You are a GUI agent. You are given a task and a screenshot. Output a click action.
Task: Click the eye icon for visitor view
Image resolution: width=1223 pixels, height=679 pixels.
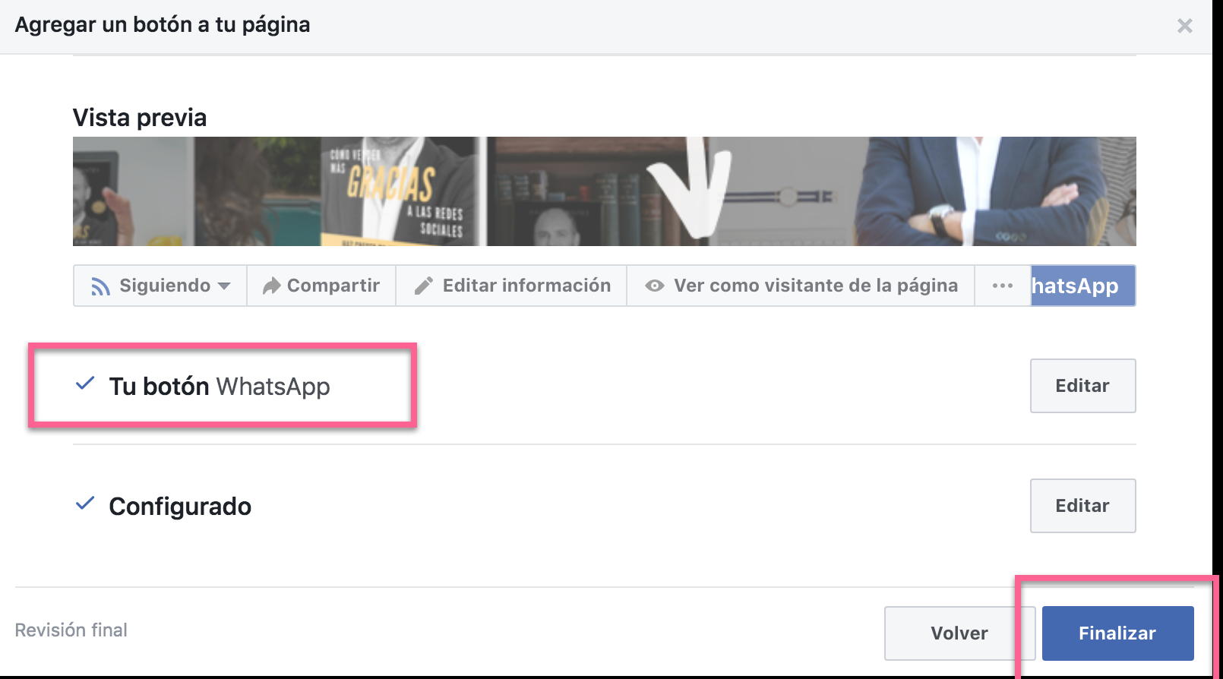(x=655, y=286)
